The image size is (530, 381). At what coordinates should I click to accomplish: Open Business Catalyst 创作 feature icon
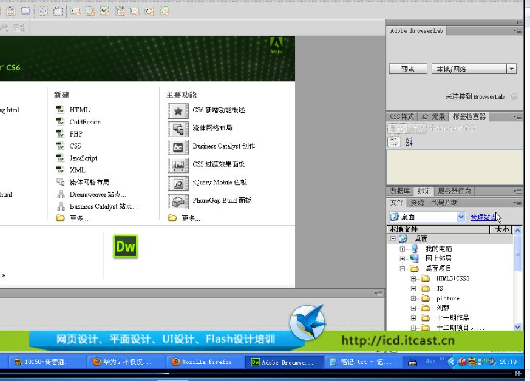click(x=178, y=147)
